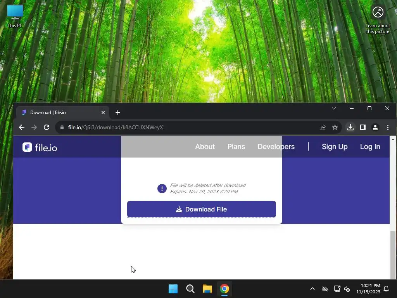Show hidden system tray icons
Screen dimensions: 397x298
[x=312, y=289]
